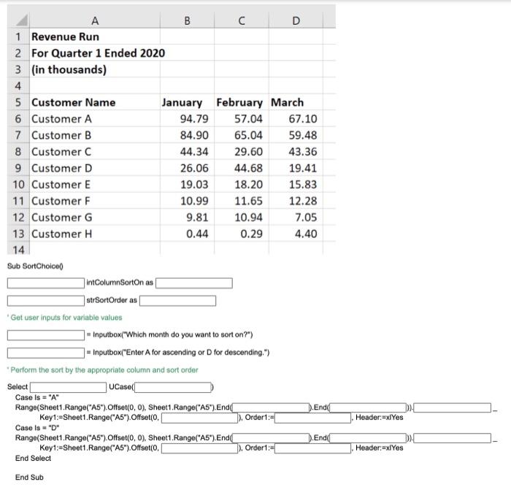
Task: Select column D header
Action: [x=296, y=20]
